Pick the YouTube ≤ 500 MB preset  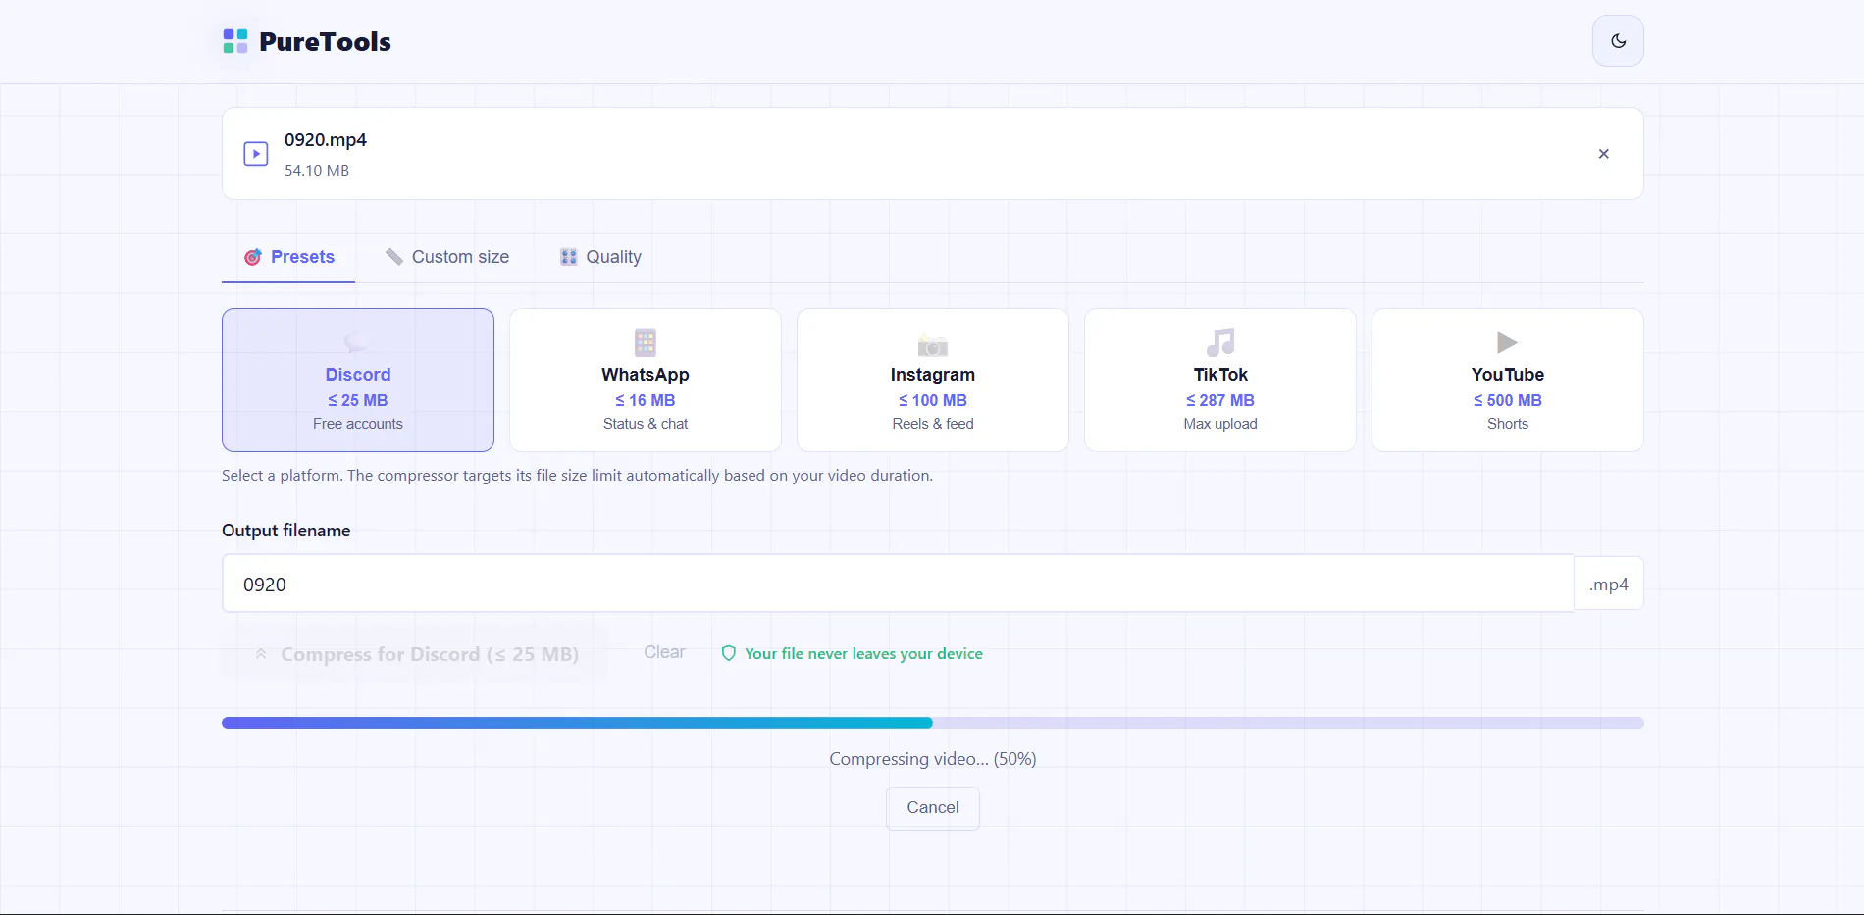tap(1508, 381)
